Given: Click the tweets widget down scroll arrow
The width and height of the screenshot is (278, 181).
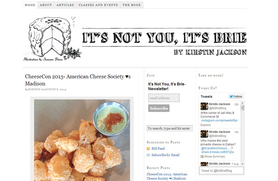Looking at the screenshot, I should (x=242, y=164).
